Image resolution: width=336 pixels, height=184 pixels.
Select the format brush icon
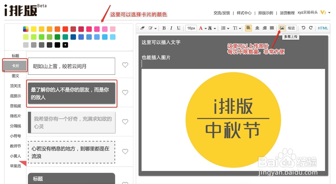(151, 28)
